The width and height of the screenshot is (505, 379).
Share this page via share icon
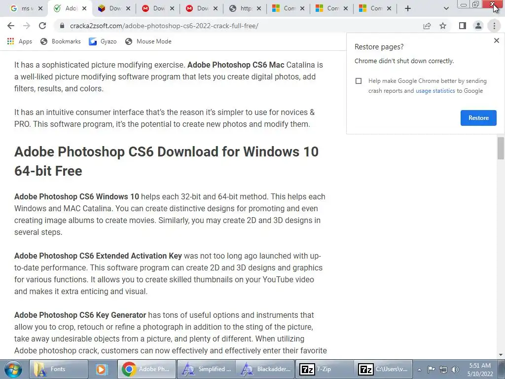pos(427,26)
